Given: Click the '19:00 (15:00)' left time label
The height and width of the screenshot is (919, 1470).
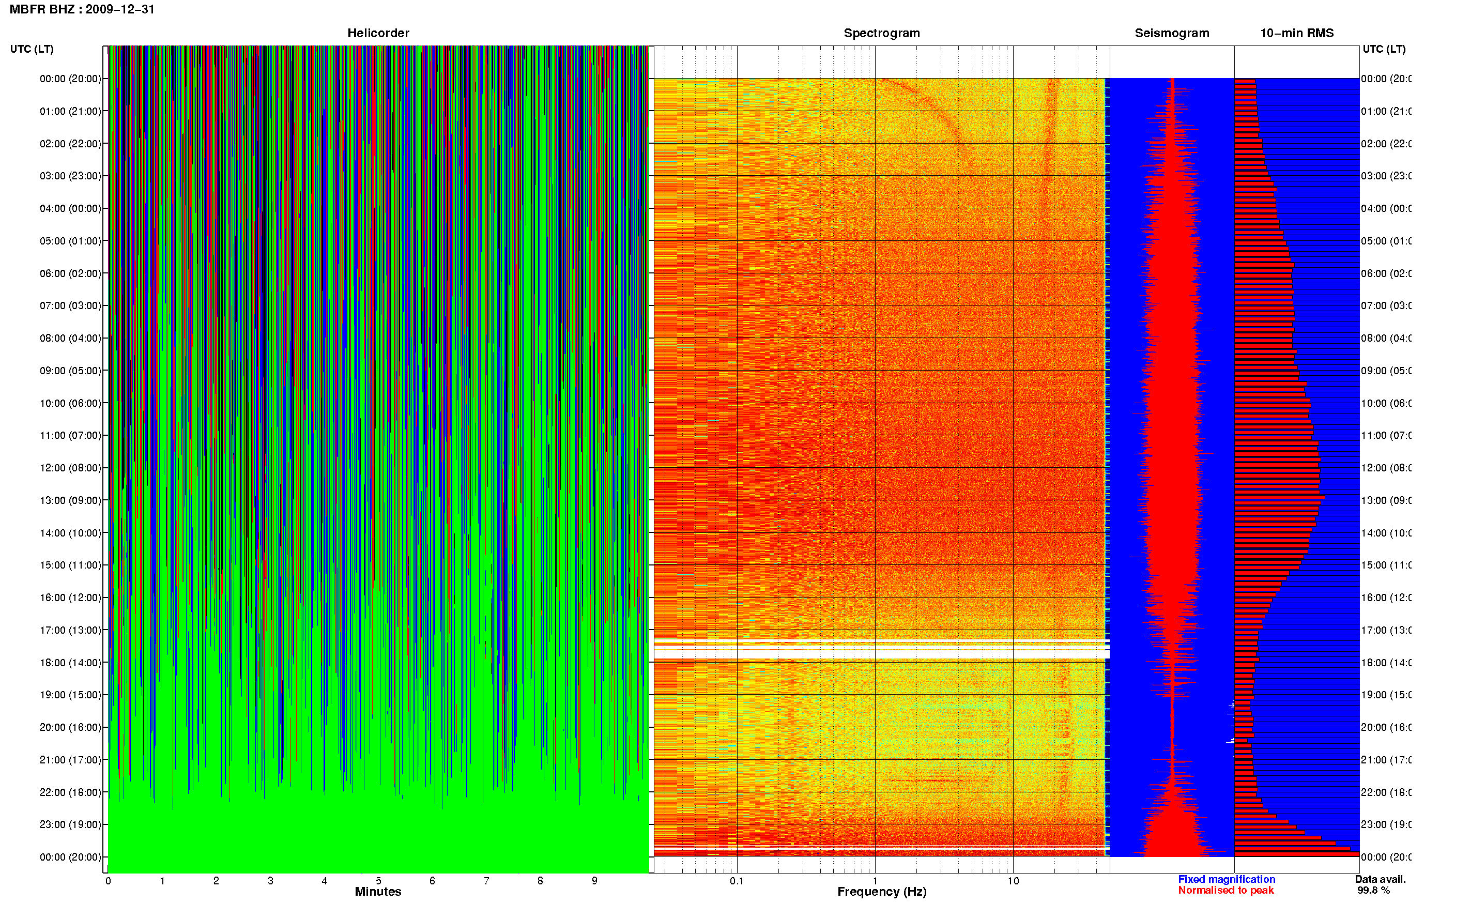Looking at the screenshot, I should [70, 695].
